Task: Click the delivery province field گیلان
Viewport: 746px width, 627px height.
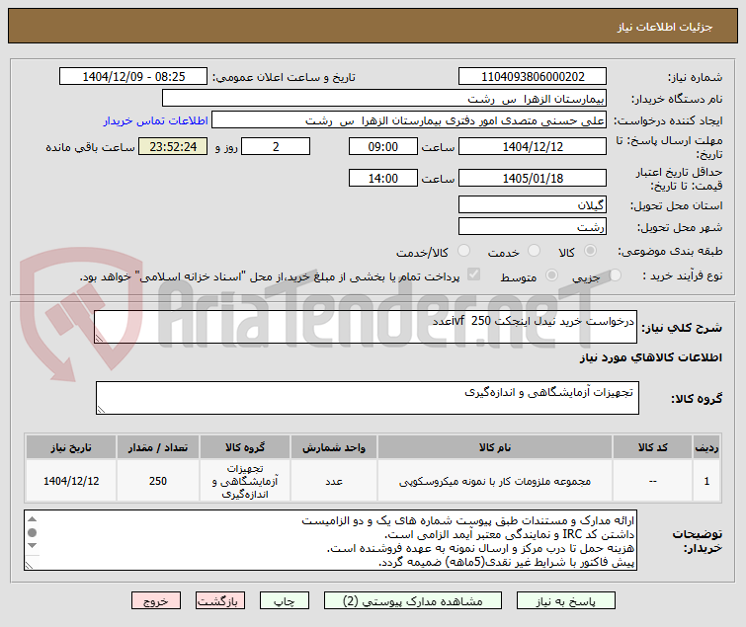Action: [532, 204]
